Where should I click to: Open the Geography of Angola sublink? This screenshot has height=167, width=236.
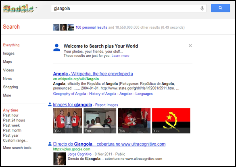69,94
